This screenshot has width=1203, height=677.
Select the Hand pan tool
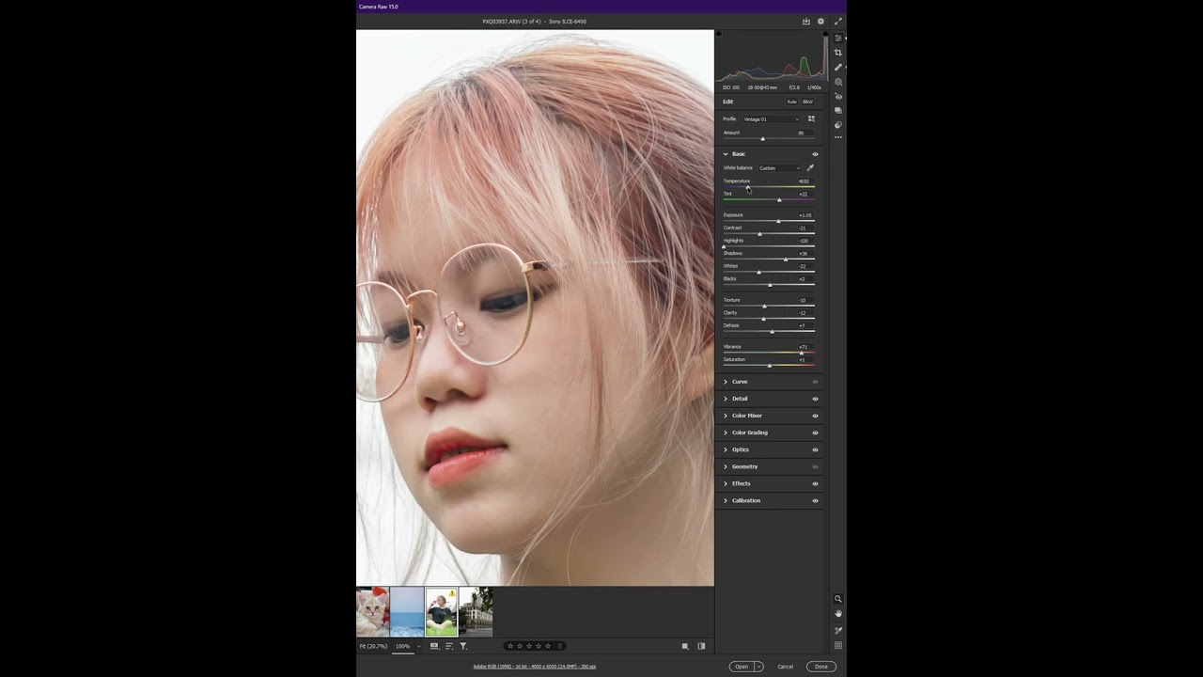point(838,613)
